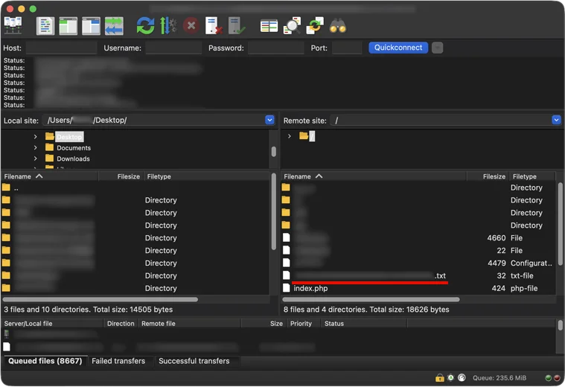Click the Queue: 235.6 MiB status text
The image size is (565, 387).
click(x=499, y=378)
